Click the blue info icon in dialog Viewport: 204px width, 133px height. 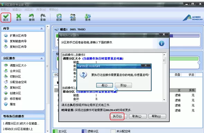point(161,43)
